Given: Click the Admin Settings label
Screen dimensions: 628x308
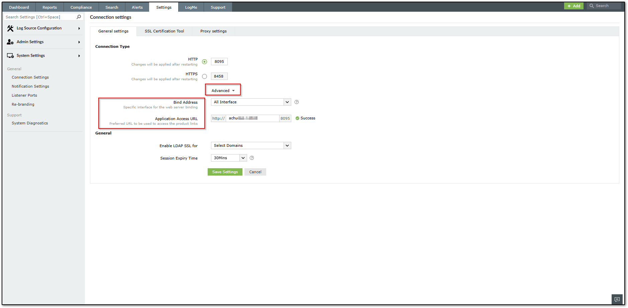Looking at the screenshot, I should pos(30,42).
